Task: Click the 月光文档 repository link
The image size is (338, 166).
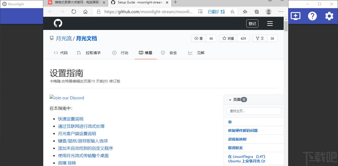Action: (x=86, y=38)
